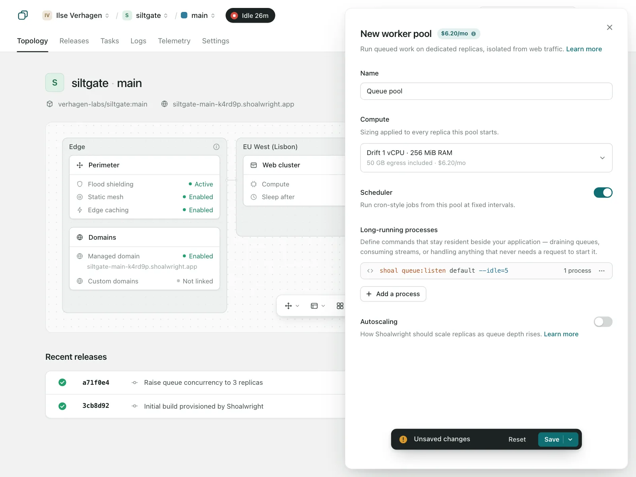This screenshot has height=477, width=636.
Task: Go to the Telemetry tab
Action: pos(174,41)
